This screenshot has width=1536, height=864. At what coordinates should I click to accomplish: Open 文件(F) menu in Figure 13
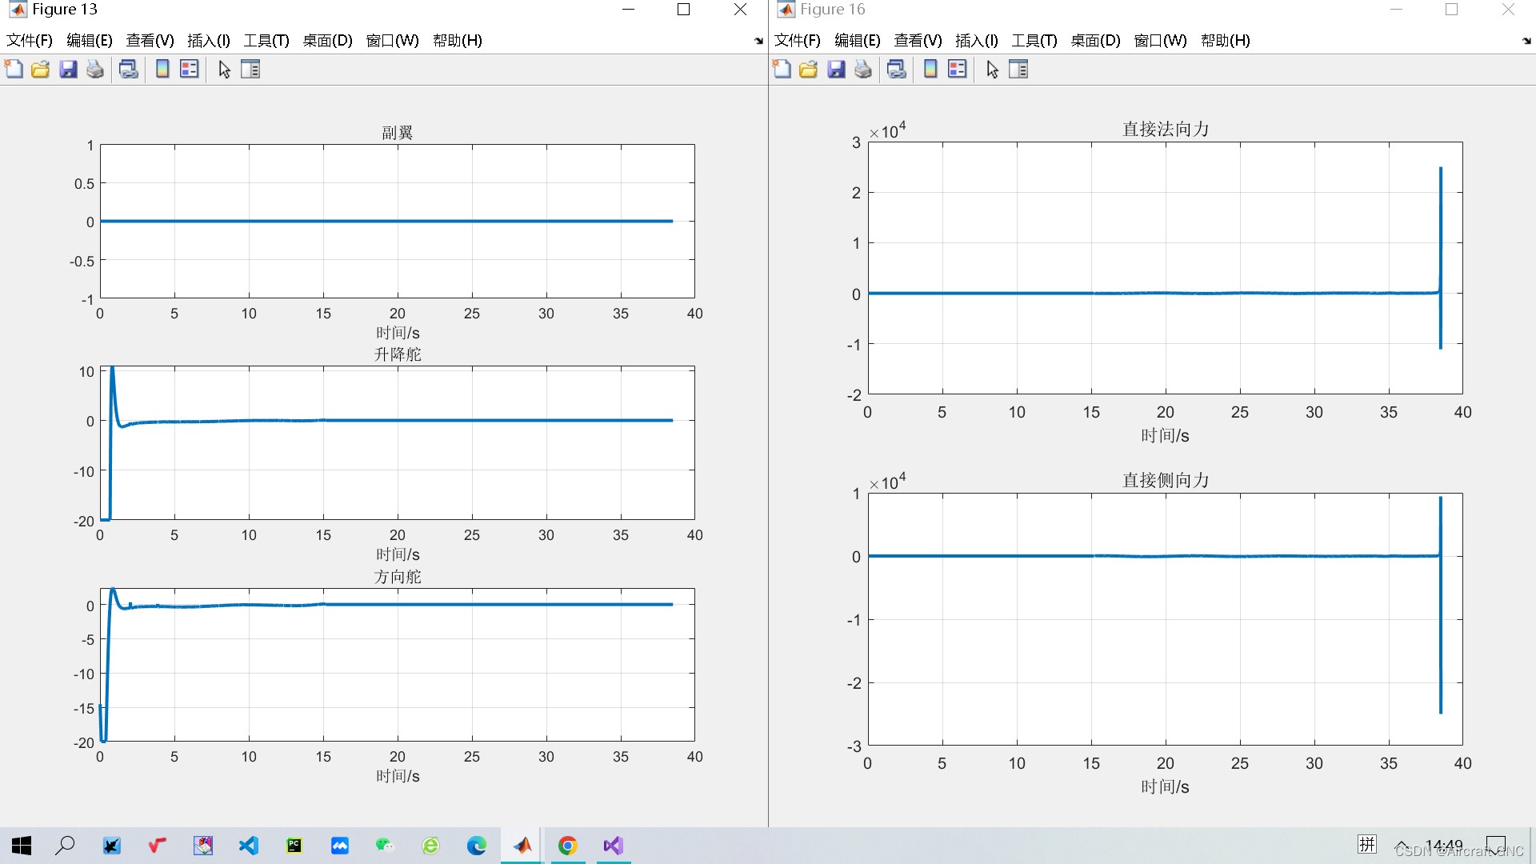click(30, 41)
